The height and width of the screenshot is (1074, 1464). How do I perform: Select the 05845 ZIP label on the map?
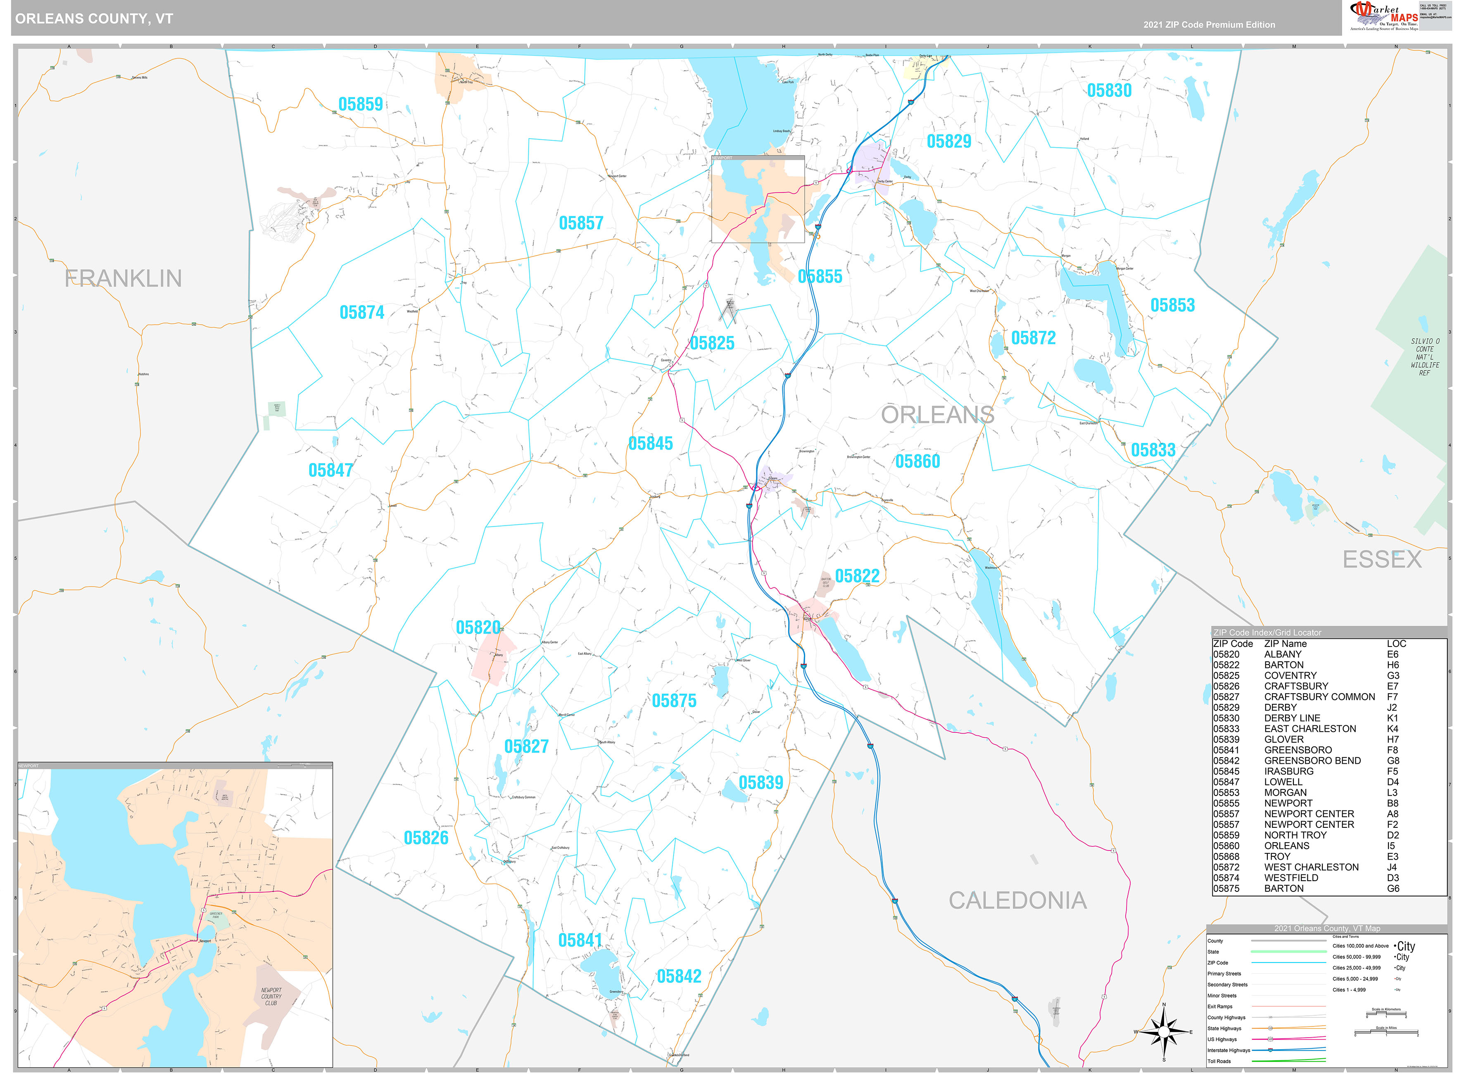[650, 443]
